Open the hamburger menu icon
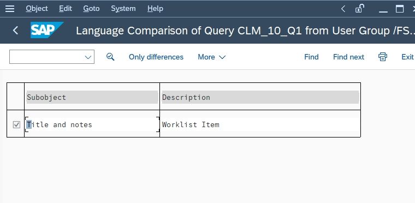This screenshot has width=415, height=203. [10, 9]
